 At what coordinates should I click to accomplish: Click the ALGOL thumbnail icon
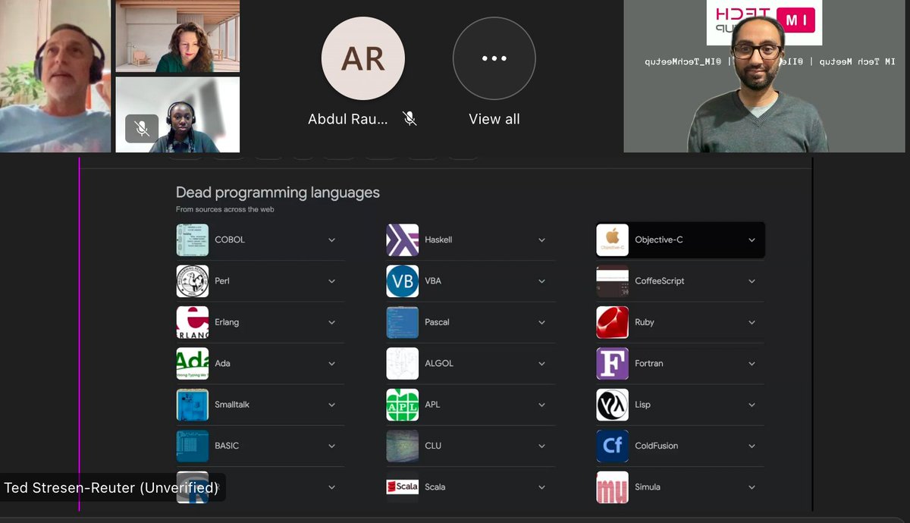[x=403, y=363]
